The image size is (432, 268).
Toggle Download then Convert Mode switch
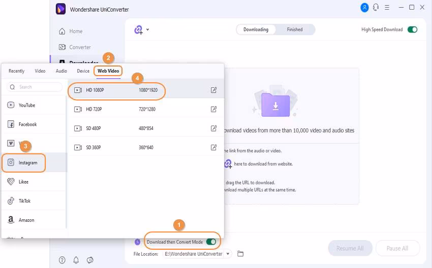[x=211, y=242]
